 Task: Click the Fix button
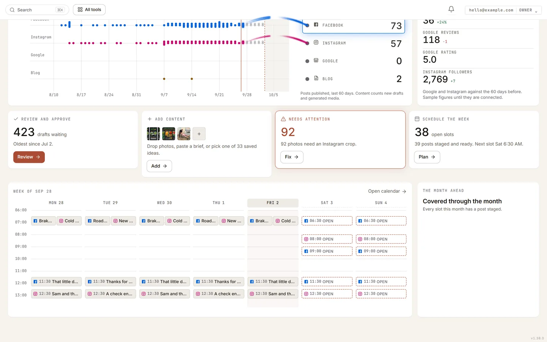pos(292,157)
